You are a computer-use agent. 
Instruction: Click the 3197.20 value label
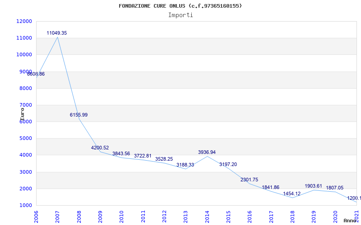point(228,164)
